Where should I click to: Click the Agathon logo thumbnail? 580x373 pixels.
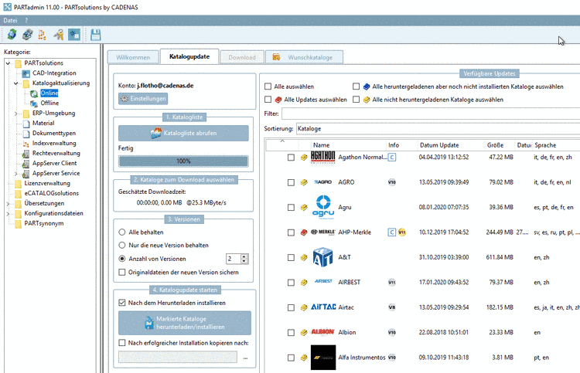click(322, 158)
